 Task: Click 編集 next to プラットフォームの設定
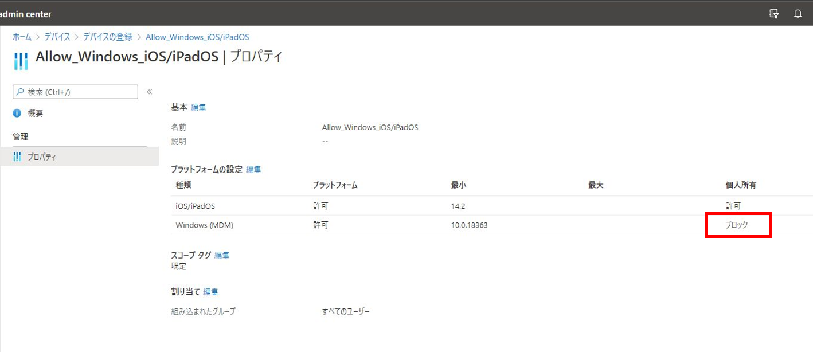[x=253, y=169]
